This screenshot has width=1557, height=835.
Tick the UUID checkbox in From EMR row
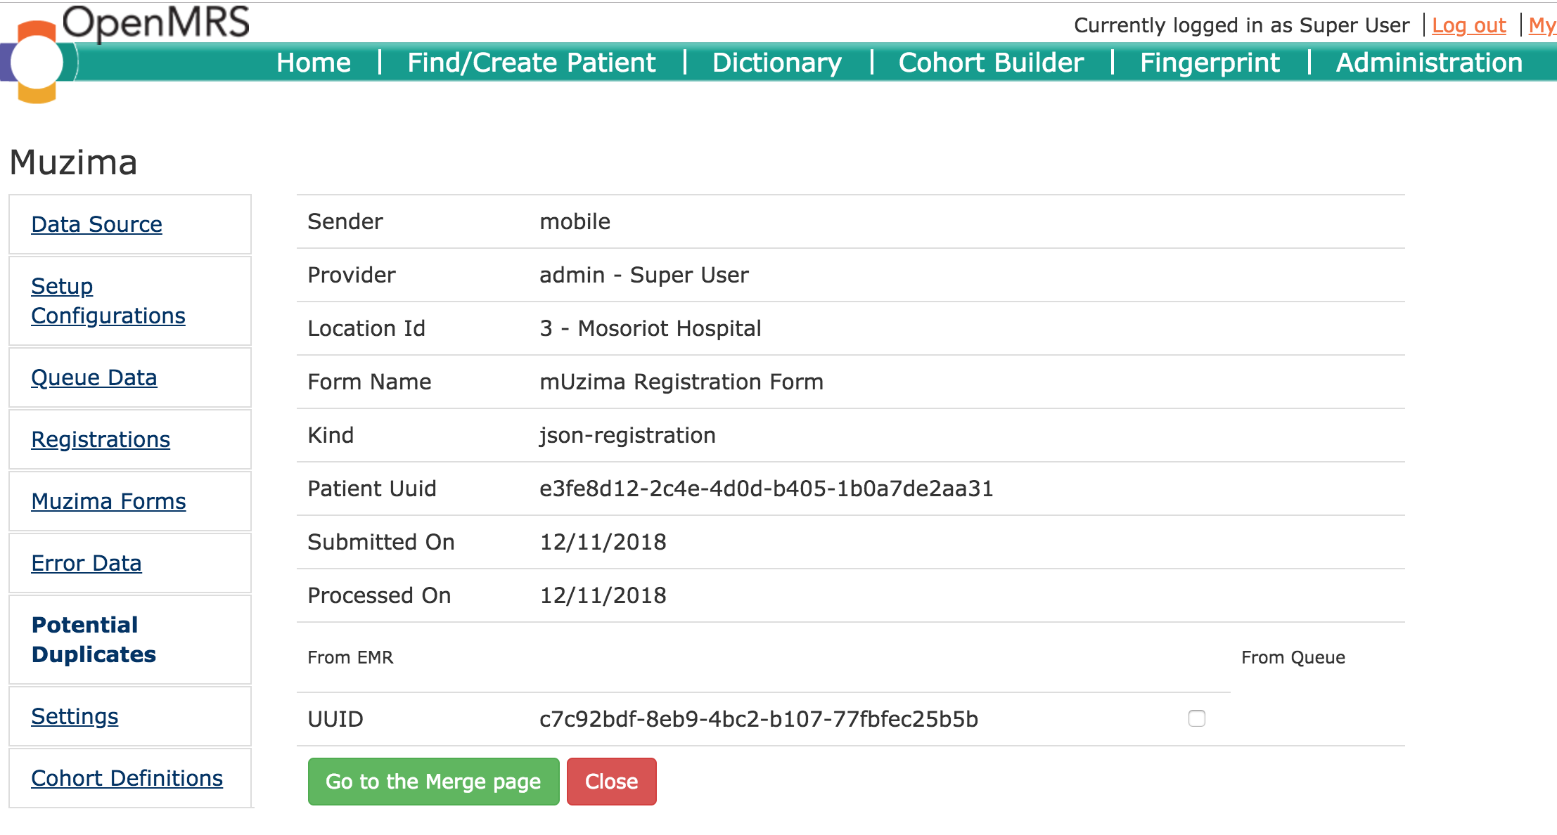pyautogui.click(x=1196, y=718)
